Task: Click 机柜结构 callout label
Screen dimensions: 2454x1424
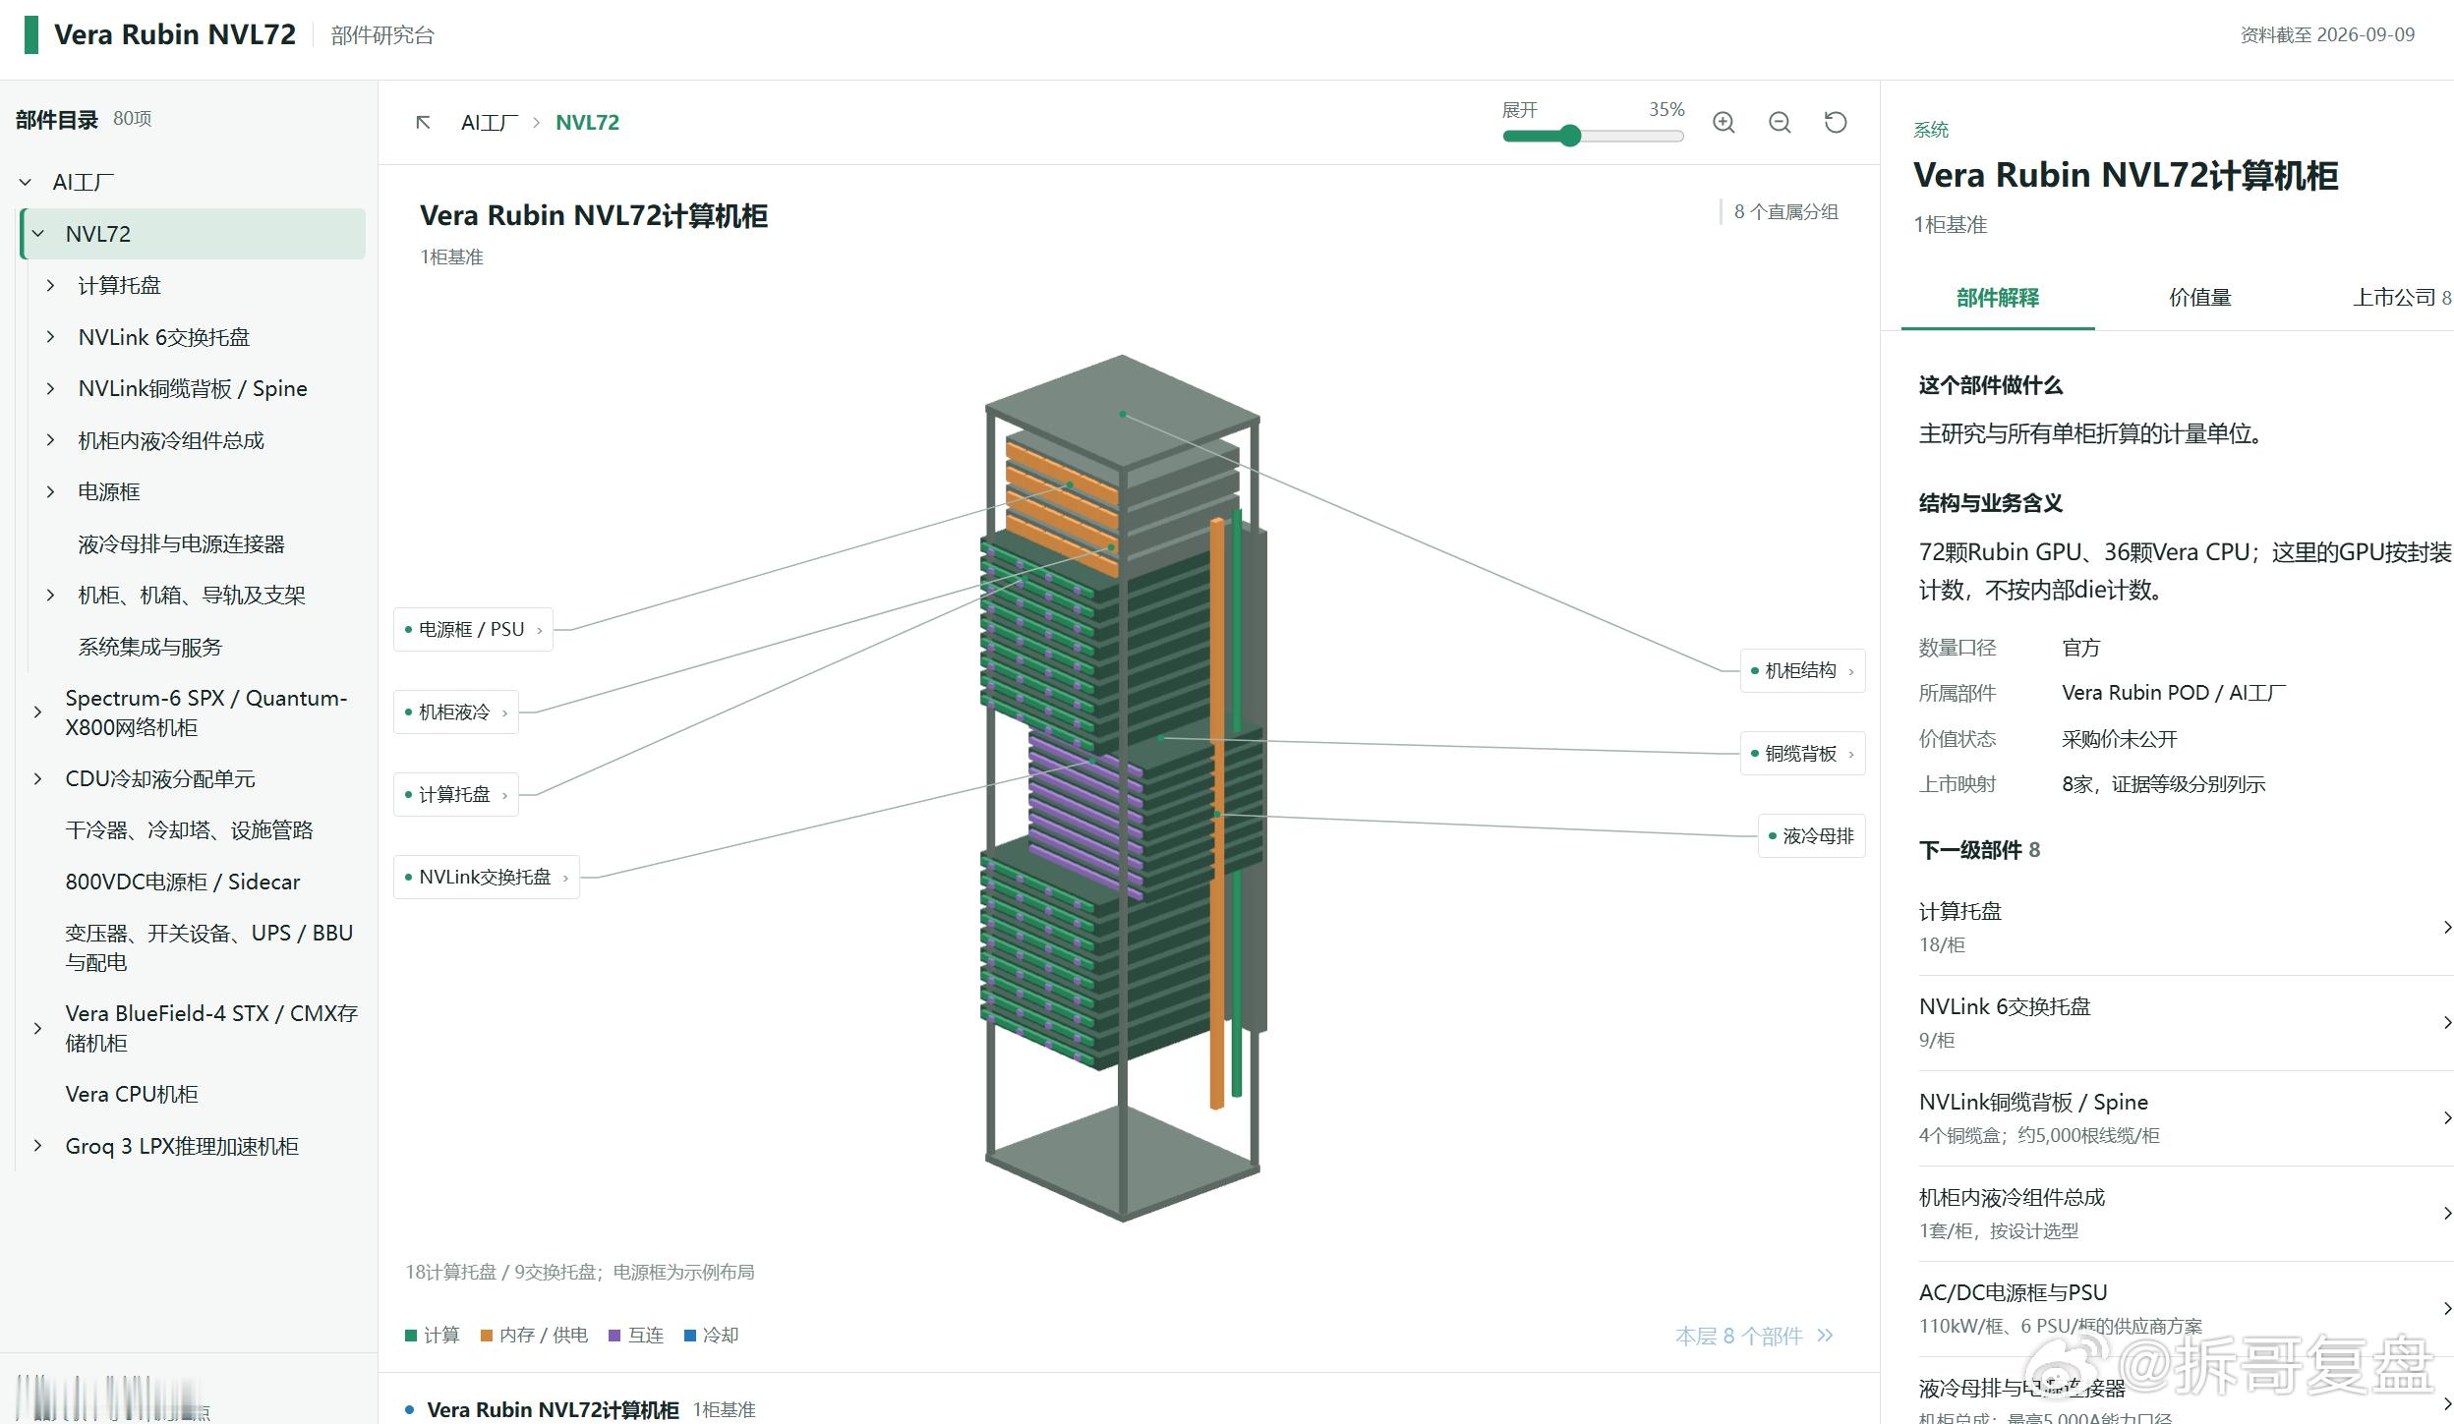Action: pyautogui.click(x=1802, y=671)
